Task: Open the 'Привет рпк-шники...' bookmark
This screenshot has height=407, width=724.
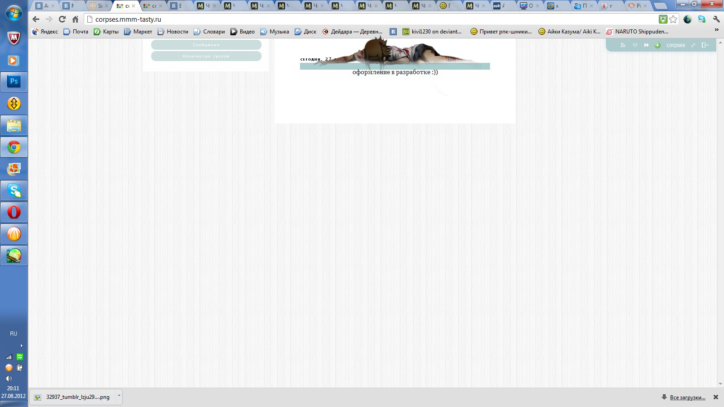Action: point(501,32)
